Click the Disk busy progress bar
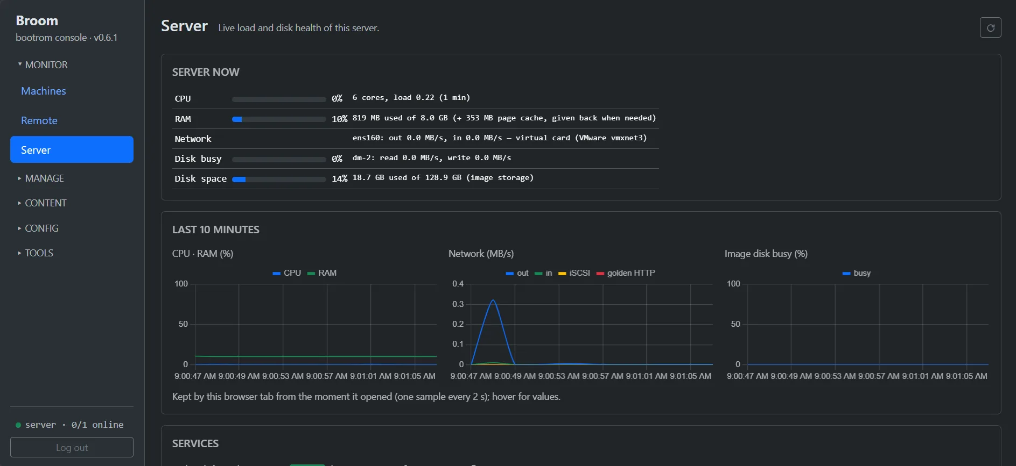 tap(279, 160)
